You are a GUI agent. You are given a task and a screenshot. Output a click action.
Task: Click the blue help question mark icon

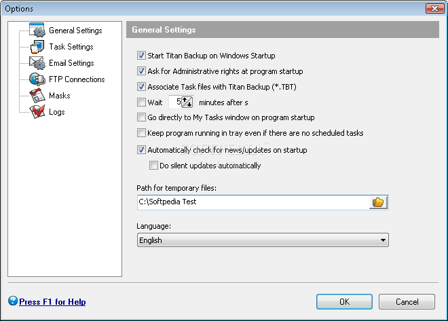pyautogui.click(x=13, y=301)
